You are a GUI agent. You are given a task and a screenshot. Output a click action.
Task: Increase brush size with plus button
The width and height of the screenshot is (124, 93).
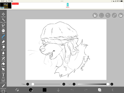pyautogui.click(x=64, y=84)
